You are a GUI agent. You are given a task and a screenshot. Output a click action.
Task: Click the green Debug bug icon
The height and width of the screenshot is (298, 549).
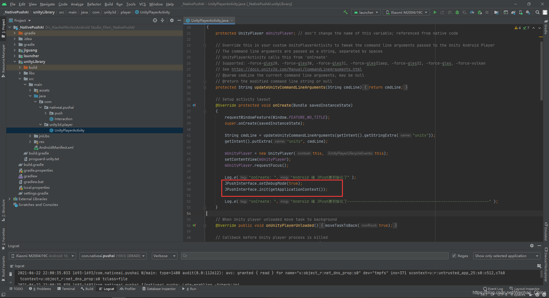point(457,12)
